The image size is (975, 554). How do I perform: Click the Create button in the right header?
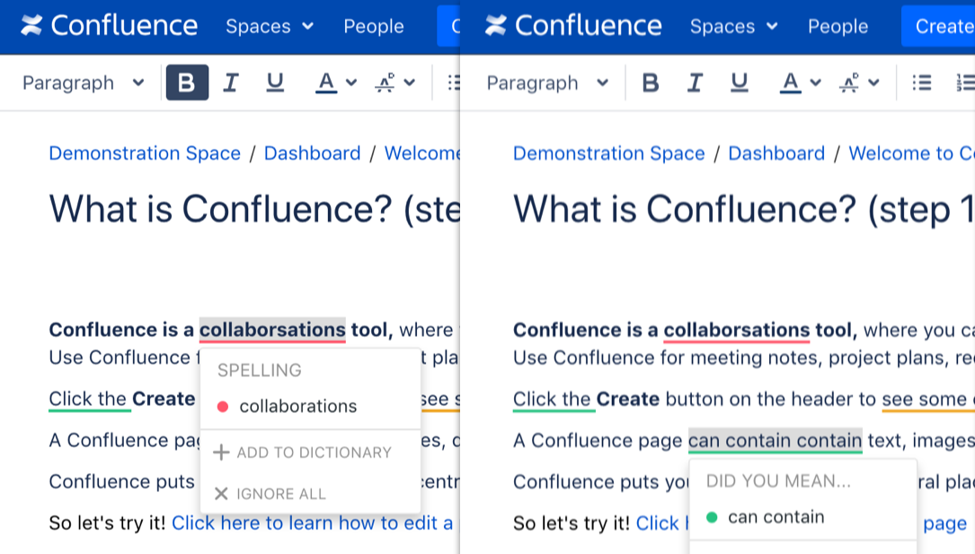tap(942, 27)
